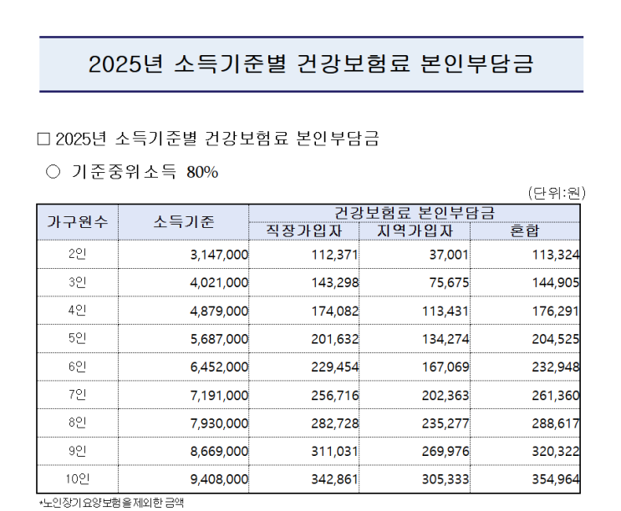Image resolution: width=621 pixels, height=511 pixels.
Task: Click the '10인' row label
Action: pyautogui.click(x=78, y=478)
